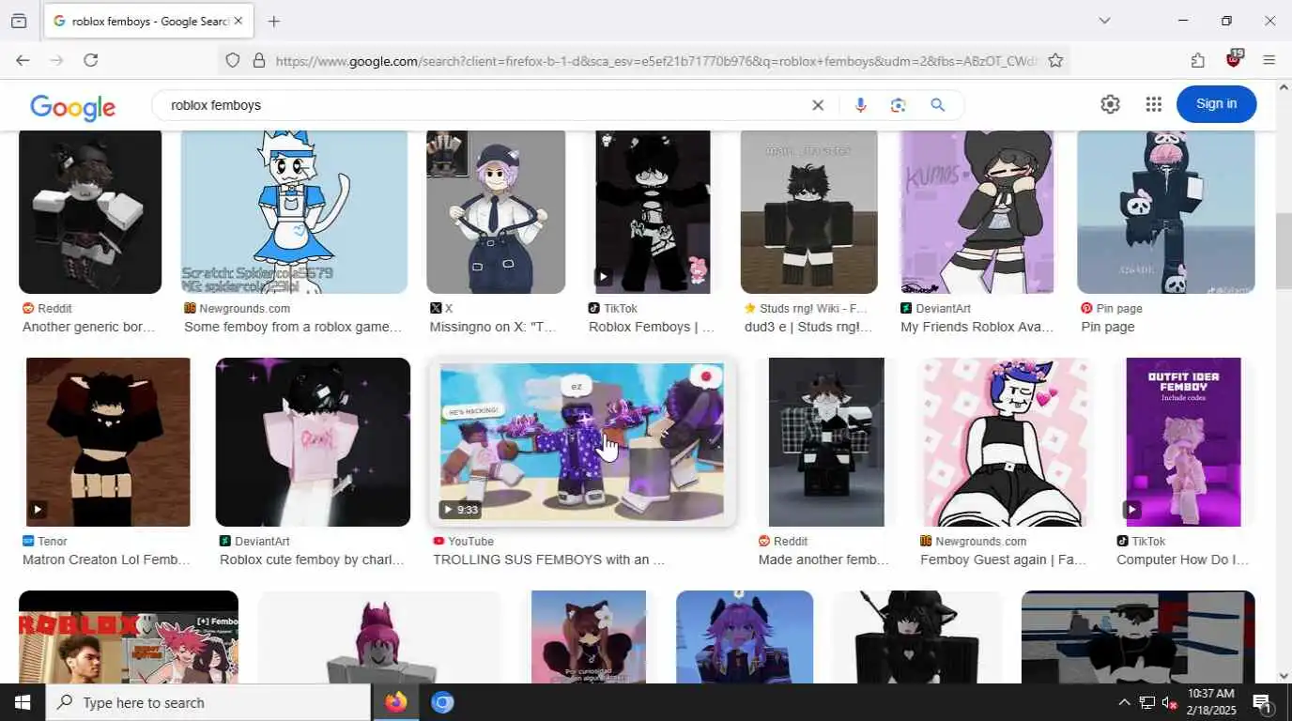Image resolution: width=1292 pixels, height=721 pixels.
Task: Open uBlock extension icon with badge
Action: click(1235, 59)
